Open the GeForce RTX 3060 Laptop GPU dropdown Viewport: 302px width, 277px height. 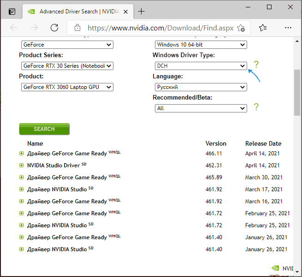[x=67, y=87]
